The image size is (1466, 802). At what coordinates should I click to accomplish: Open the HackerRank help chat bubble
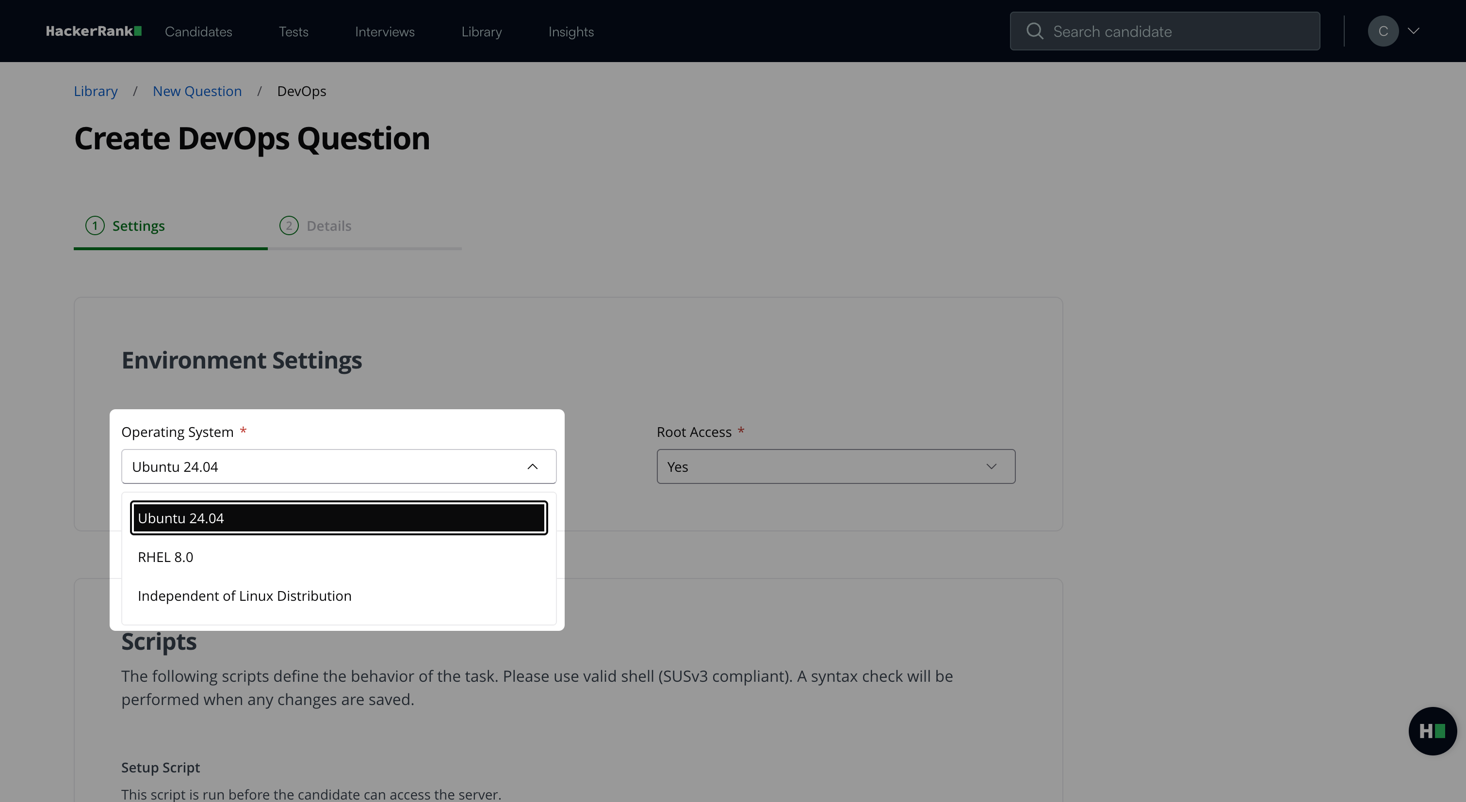[x=1432, y=731]
